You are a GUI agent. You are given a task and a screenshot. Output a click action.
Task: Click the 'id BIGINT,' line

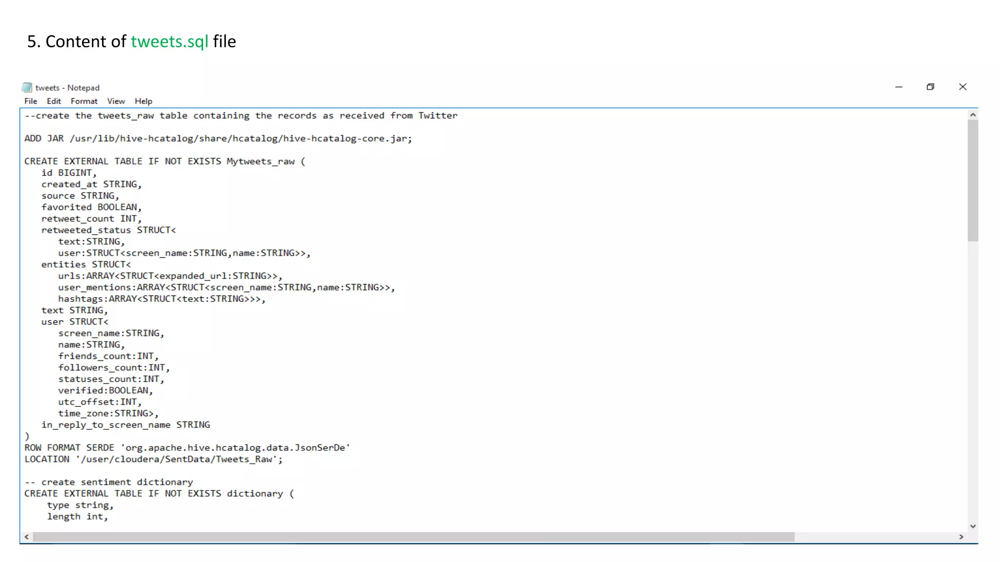point(69,173)
